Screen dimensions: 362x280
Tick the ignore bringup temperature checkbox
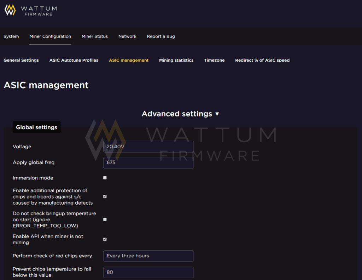click(105, 219)
